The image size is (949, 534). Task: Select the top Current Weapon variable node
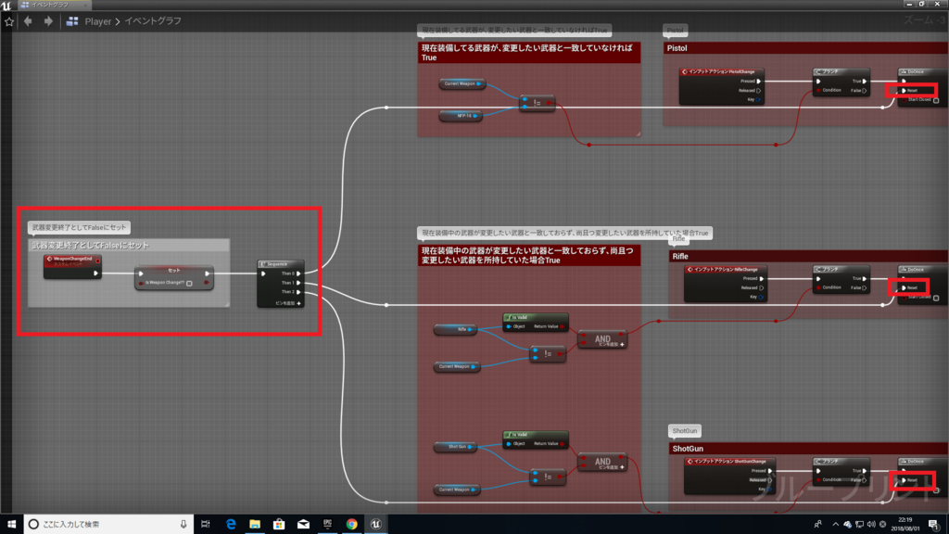[x=462, y=83]
